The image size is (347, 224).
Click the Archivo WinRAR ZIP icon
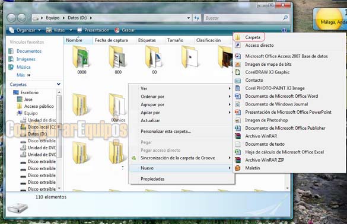point(238,160)
